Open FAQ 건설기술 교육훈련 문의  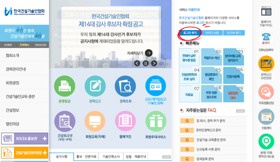213,140
